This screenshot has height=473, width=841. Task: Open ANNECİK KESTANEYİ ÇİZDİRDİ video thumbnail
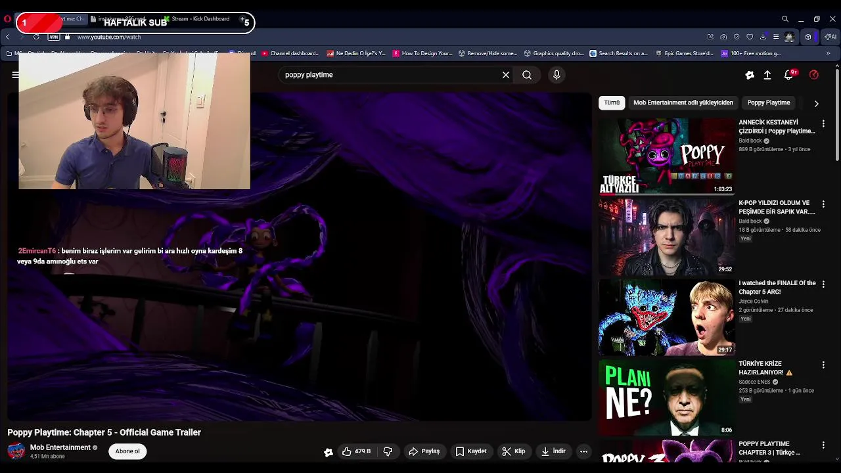pos(666,156)
